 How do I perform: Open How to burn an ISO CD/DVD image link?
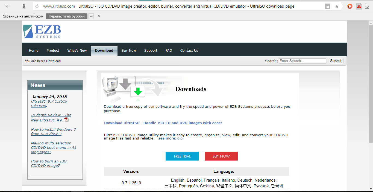(49, 163)
